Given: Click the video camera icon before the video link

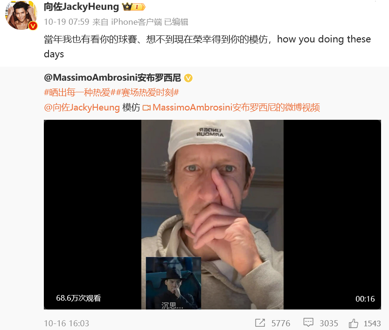Looking at the screenshot, I should point(146,108).
